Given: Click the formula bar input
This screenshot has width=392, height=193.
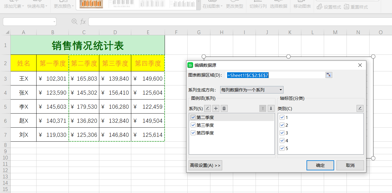Looking at the screenshot, I should click(240, 22).
